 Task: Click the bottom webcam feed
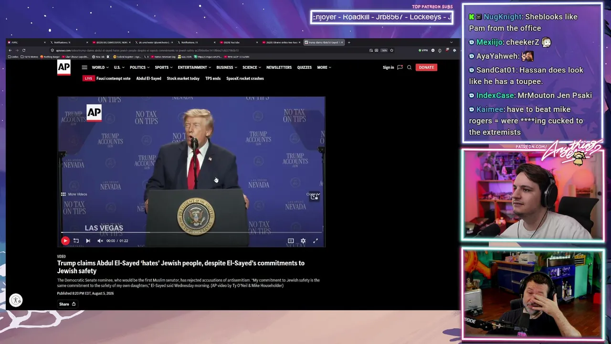[533, 293]
